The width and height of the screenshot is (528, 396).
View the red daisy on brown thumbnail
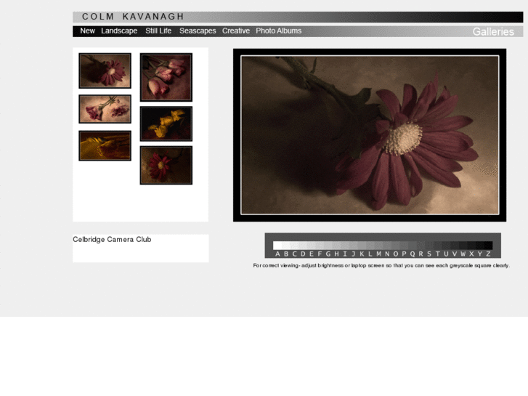(166, 165)
